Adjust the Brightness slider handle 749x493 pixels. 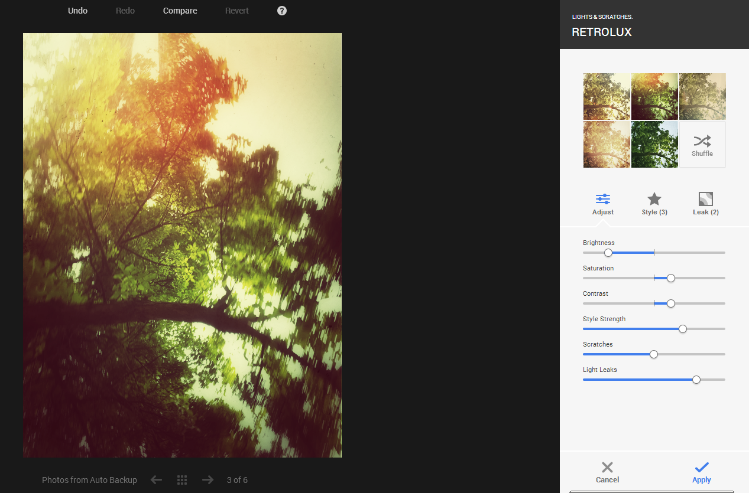608,253
